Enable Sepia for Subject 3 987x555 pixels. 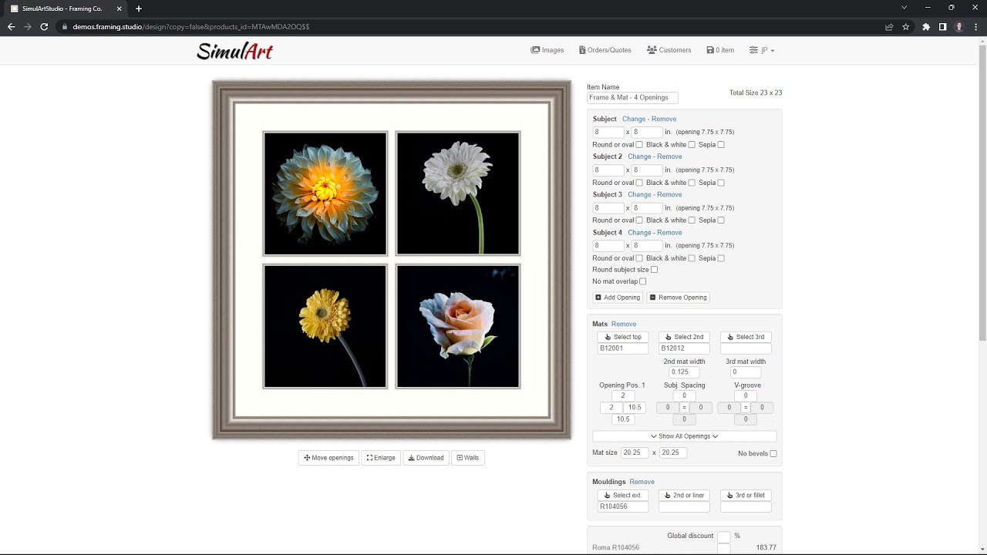click(721, 220)
